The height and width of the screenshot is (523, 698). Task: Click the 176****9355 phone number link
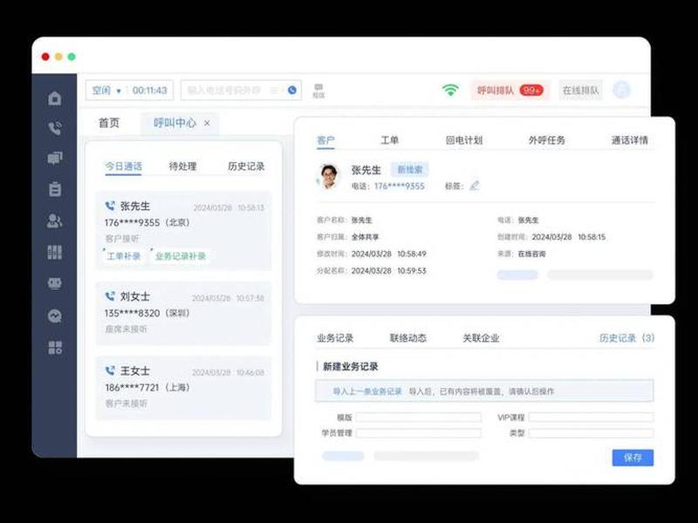(x=400, y=186)
